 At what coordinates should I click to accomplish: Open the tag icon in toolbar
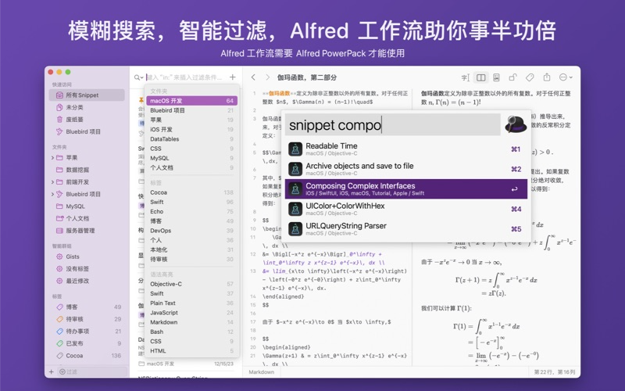[x=530, y=77]
